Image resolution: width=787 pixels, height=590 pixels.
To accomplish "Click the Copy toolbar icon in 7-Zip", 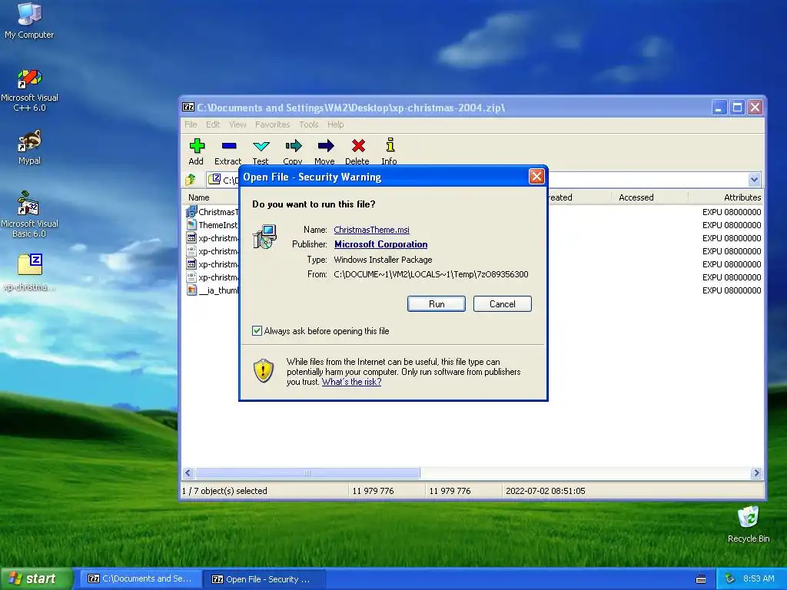I will 294,146.
